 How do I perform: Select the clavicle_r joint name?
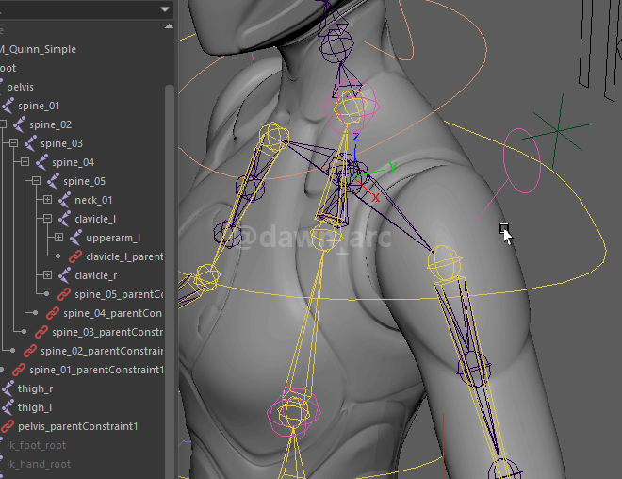[x=96, y=275]
